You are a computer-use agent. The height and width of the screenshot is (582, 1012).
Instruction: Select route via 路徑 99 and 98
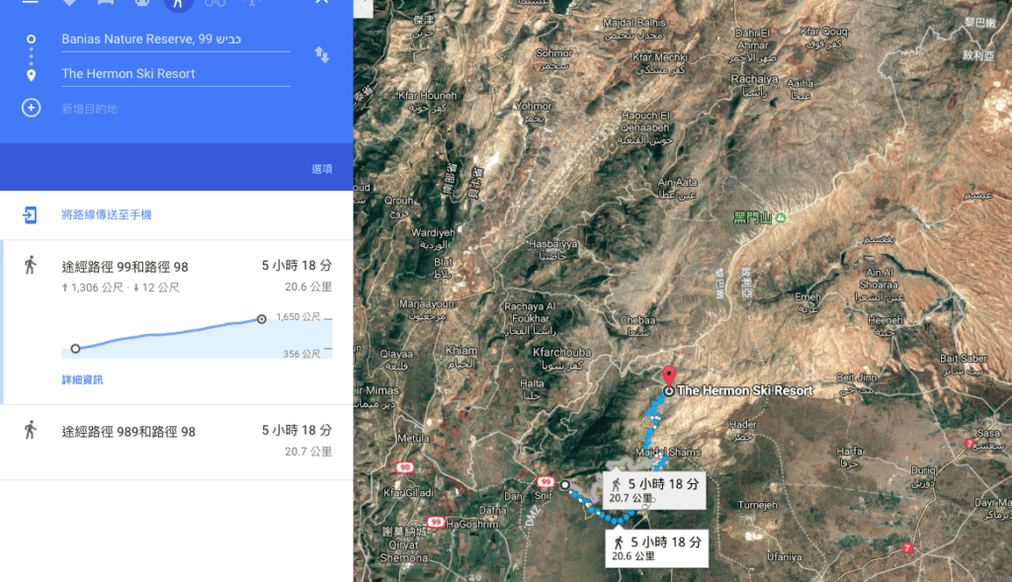pyautogui.click(x=178, y=322)
